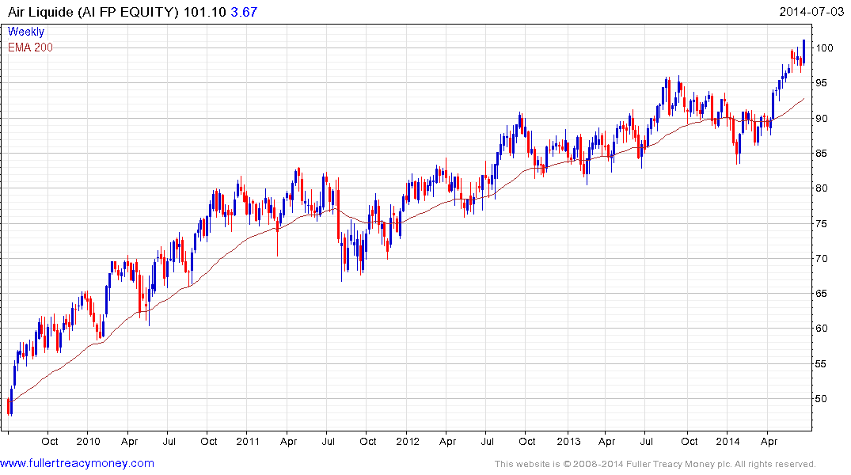Click the 90 price axis label
Screen dimensions: 851x475
(822, 118)
